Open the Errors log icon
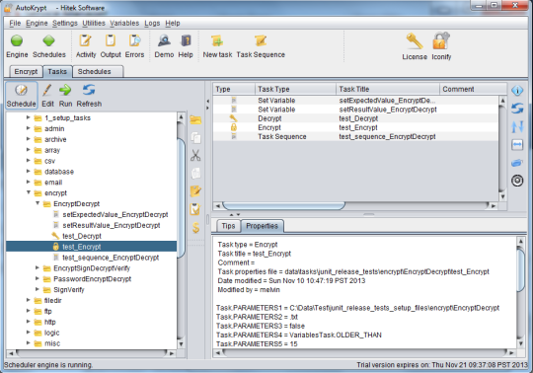 pos(134,40)
